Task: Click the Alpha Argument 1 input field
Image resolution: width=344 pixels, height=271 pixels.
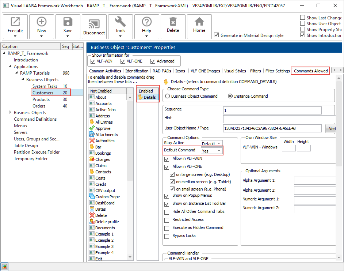Action: coord(314,181)
